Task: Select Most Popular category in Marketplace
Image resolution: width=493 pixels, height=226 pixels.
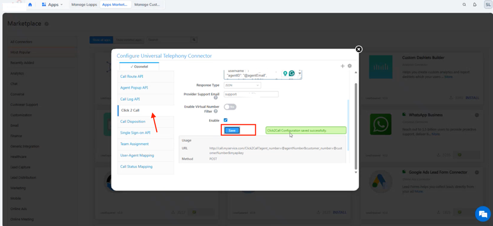Action: point(42,52)
